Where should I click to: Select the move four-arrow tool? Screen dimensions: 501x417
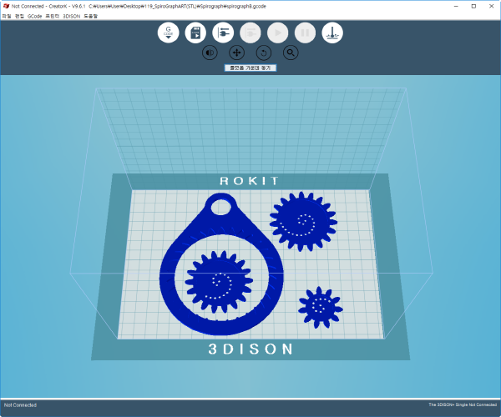click(x=237, y=53)
